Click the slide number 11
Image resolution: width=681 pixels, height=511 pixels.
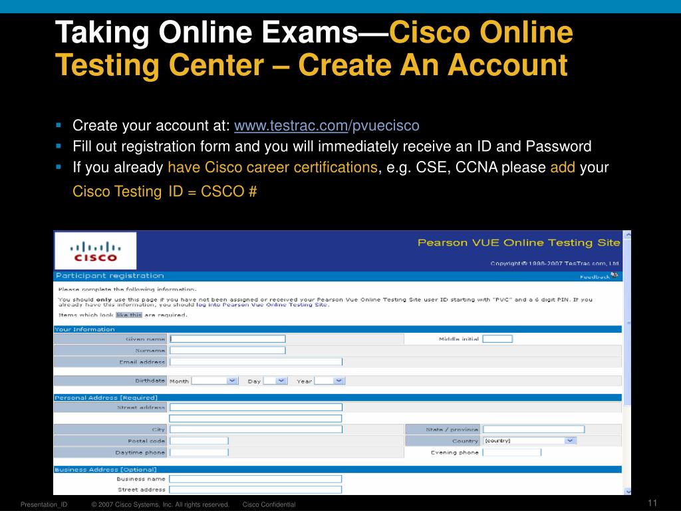point(652,503)
